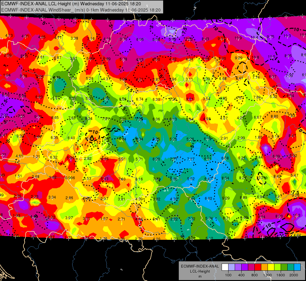This screenshot has height=281, width=306.
Task: Select the magenta legend swatch
Action: (x=251, y=267)
